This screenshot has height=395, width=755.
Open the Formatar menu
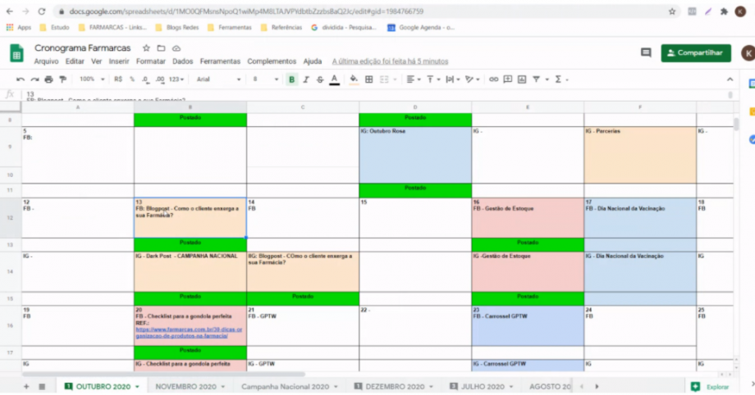150,61
